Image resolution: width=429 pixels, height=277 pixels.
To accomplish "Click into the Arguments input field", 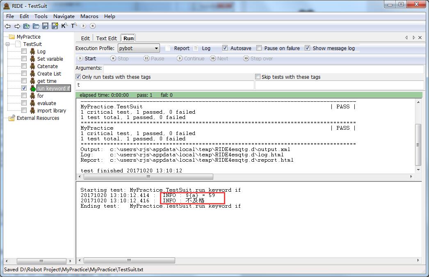I will [263, 69].
